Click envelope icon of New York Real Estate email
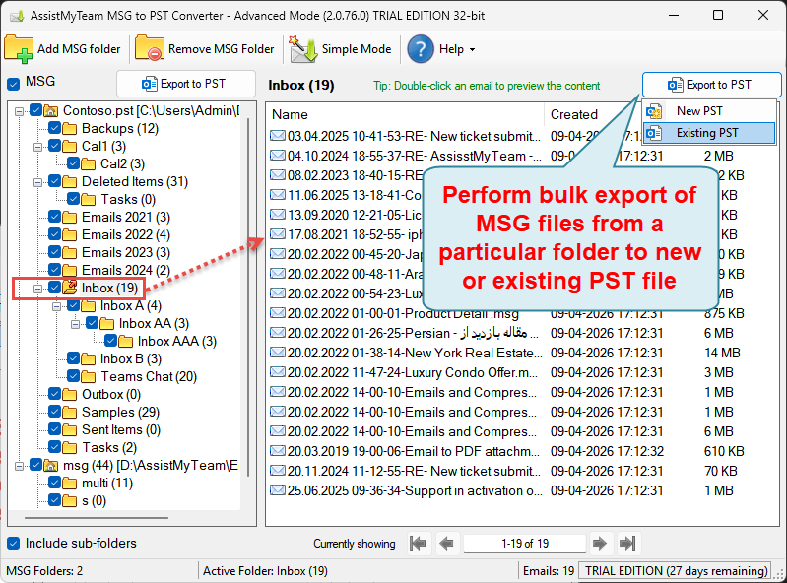The image size is (787, 583). 278,353
